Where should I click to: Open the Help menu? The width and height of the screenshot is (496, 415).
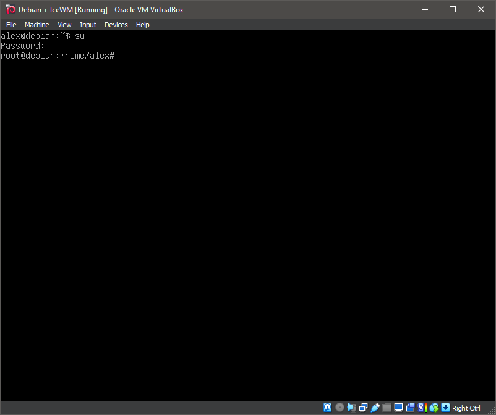point(142,25)
